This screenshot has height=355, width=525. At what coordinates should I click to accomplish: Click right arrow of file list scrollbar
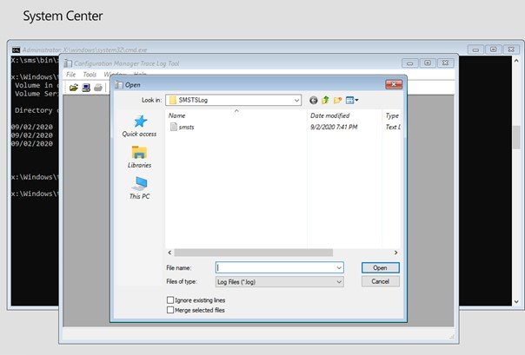pyautogui.click(x=395, y=253)
